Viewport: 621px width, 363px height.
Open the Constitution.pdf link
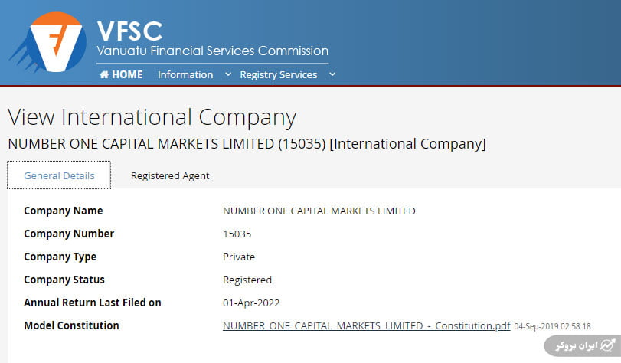[x=366, y=325]
